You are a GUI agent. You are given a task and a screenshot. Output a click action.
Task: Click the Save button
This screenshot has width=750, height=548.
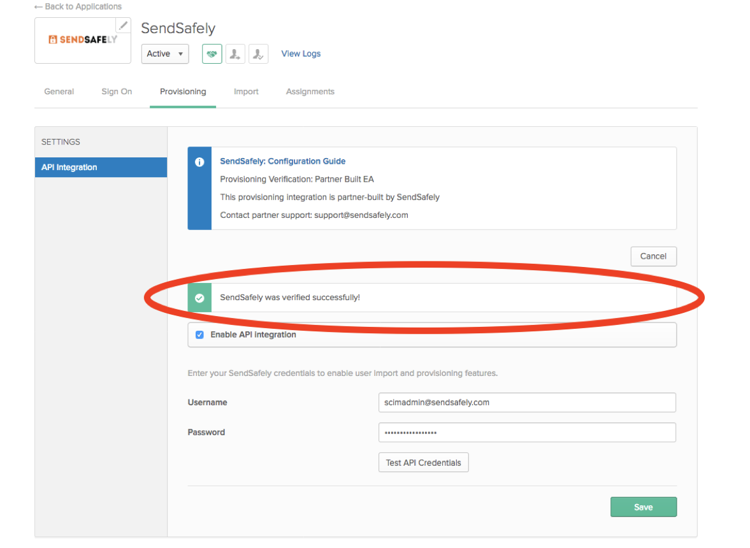[x=643, y=507]
